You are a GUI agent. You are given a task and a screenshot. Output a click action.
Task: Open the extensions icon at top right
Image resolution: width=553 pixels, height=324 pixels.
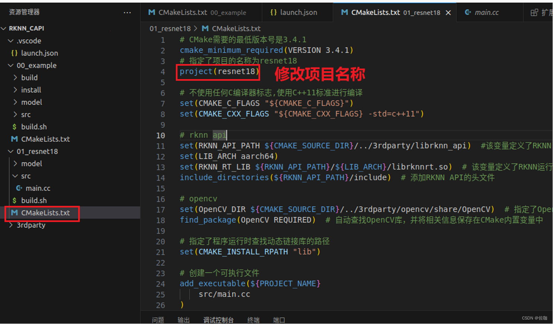tap(534, 12)
